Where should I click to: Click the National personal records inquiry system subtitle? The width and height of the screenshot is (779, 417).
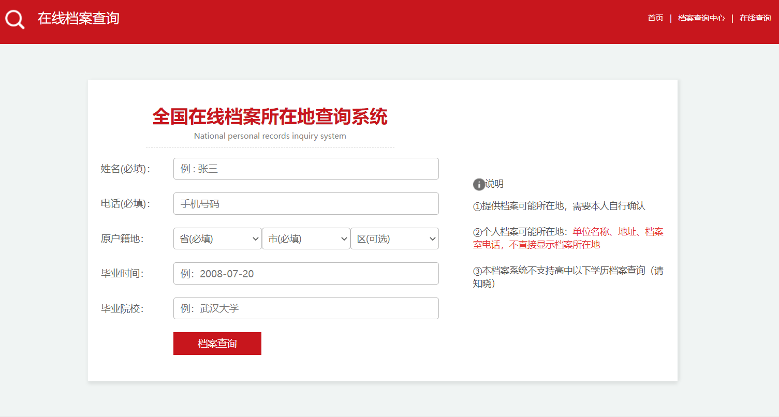pos(270,136)
